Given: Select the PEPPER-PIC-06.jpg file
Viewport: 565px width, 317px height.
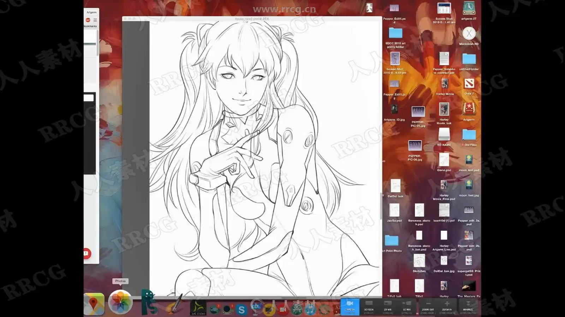Looking at the screenshot, I should (415, 145).
